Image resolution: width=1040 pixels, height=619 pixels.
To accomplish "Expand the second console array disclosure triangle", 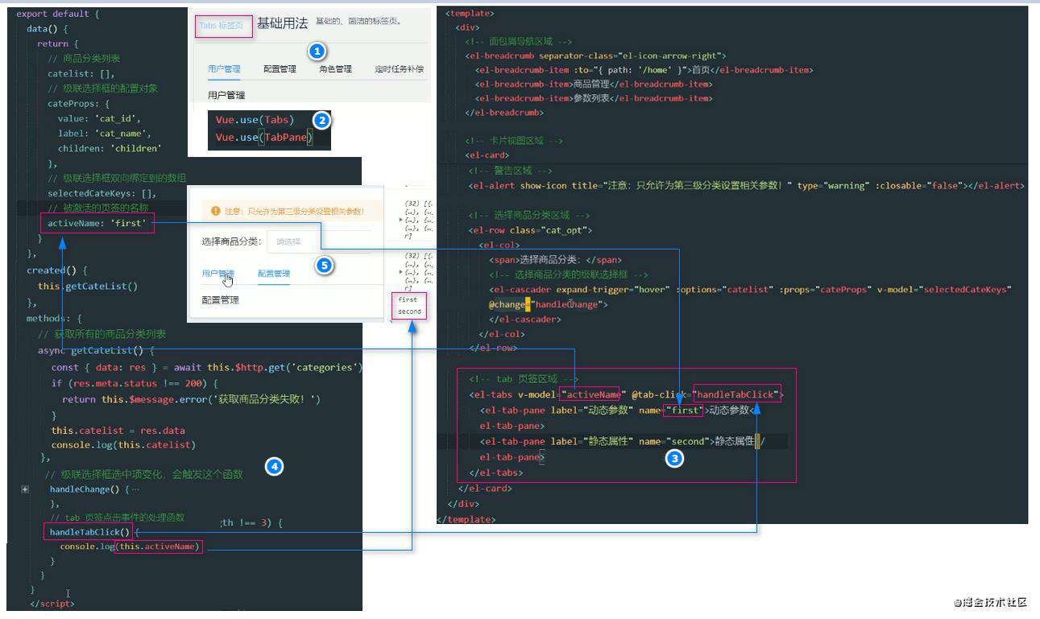I will (402, 270).
